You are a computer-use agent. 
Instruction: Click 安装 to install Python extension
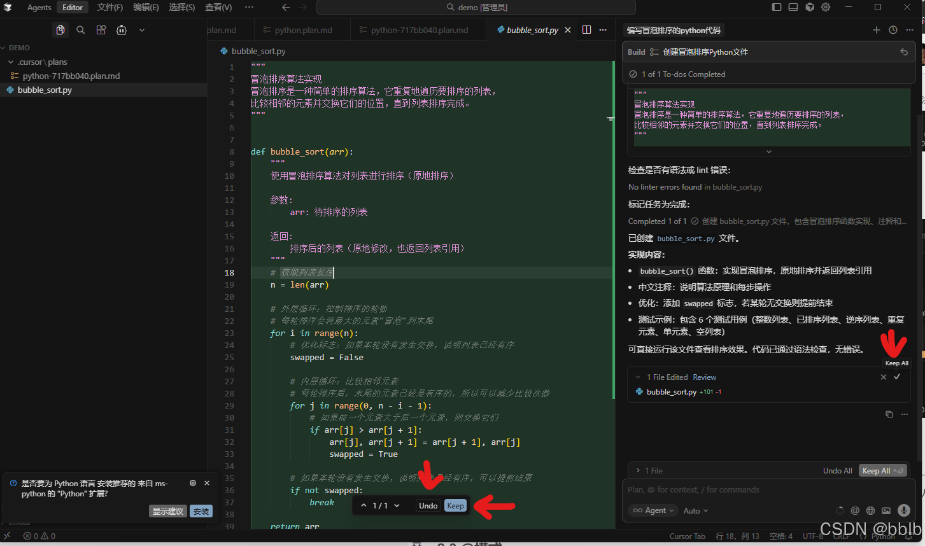click(x=201, y=511)
